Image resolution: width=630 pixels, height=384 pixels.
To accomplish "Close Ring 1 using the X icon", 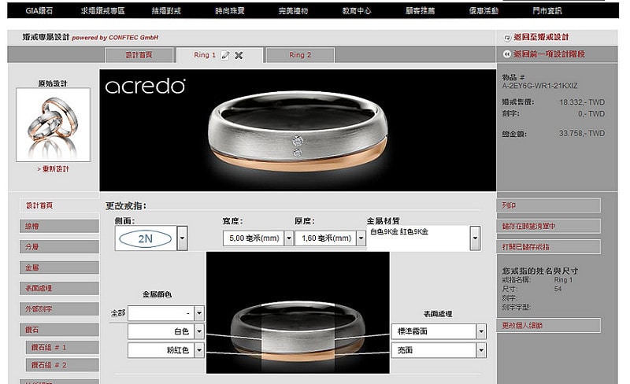I will [239, 55].
